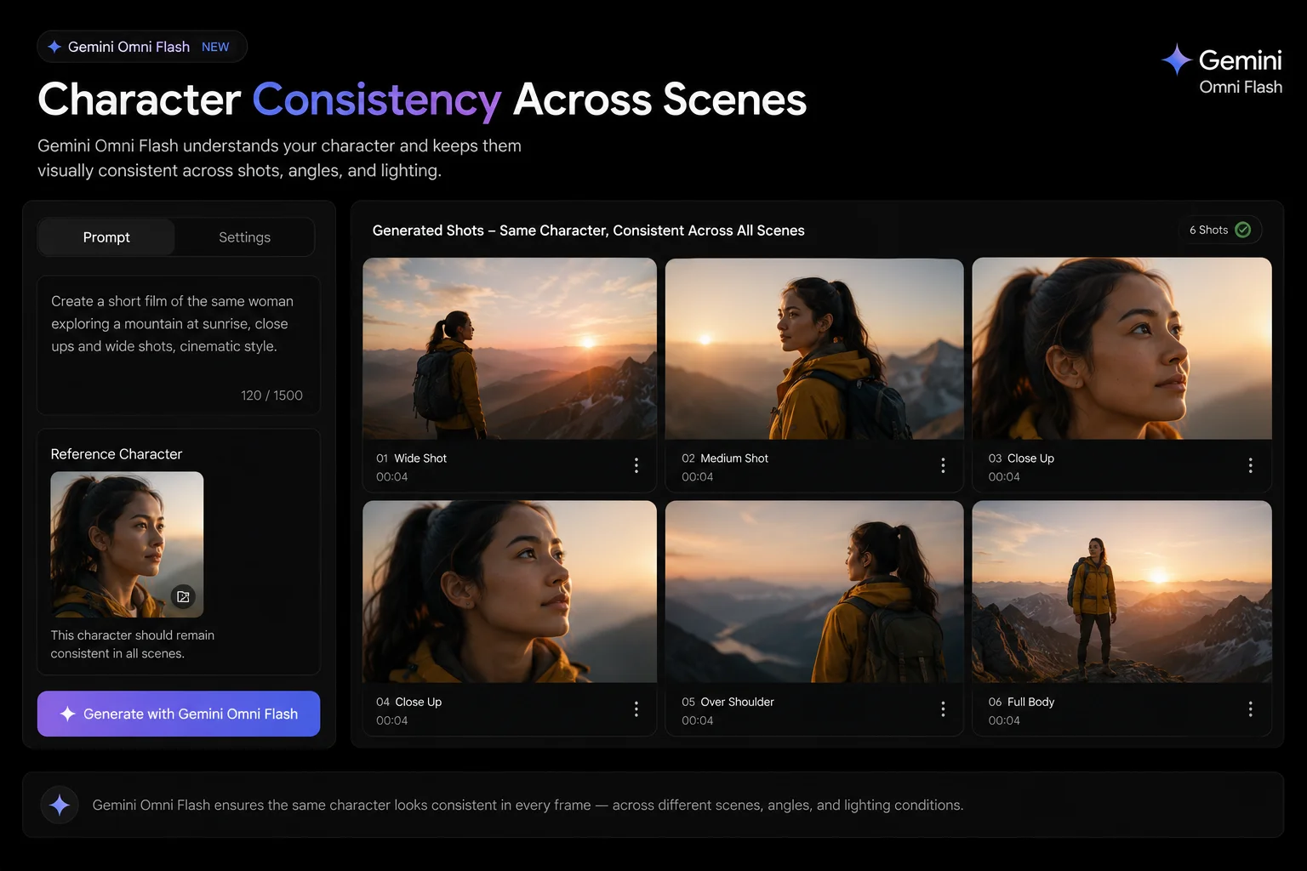This screenshot has width=1307, height=871.
Task: Click Generate with Gemini Omni Flash button
Action: coord(179,714)
